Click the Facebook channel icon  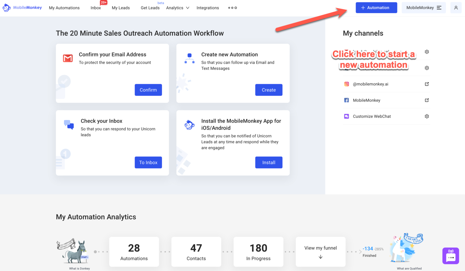(x=346, y=100)
